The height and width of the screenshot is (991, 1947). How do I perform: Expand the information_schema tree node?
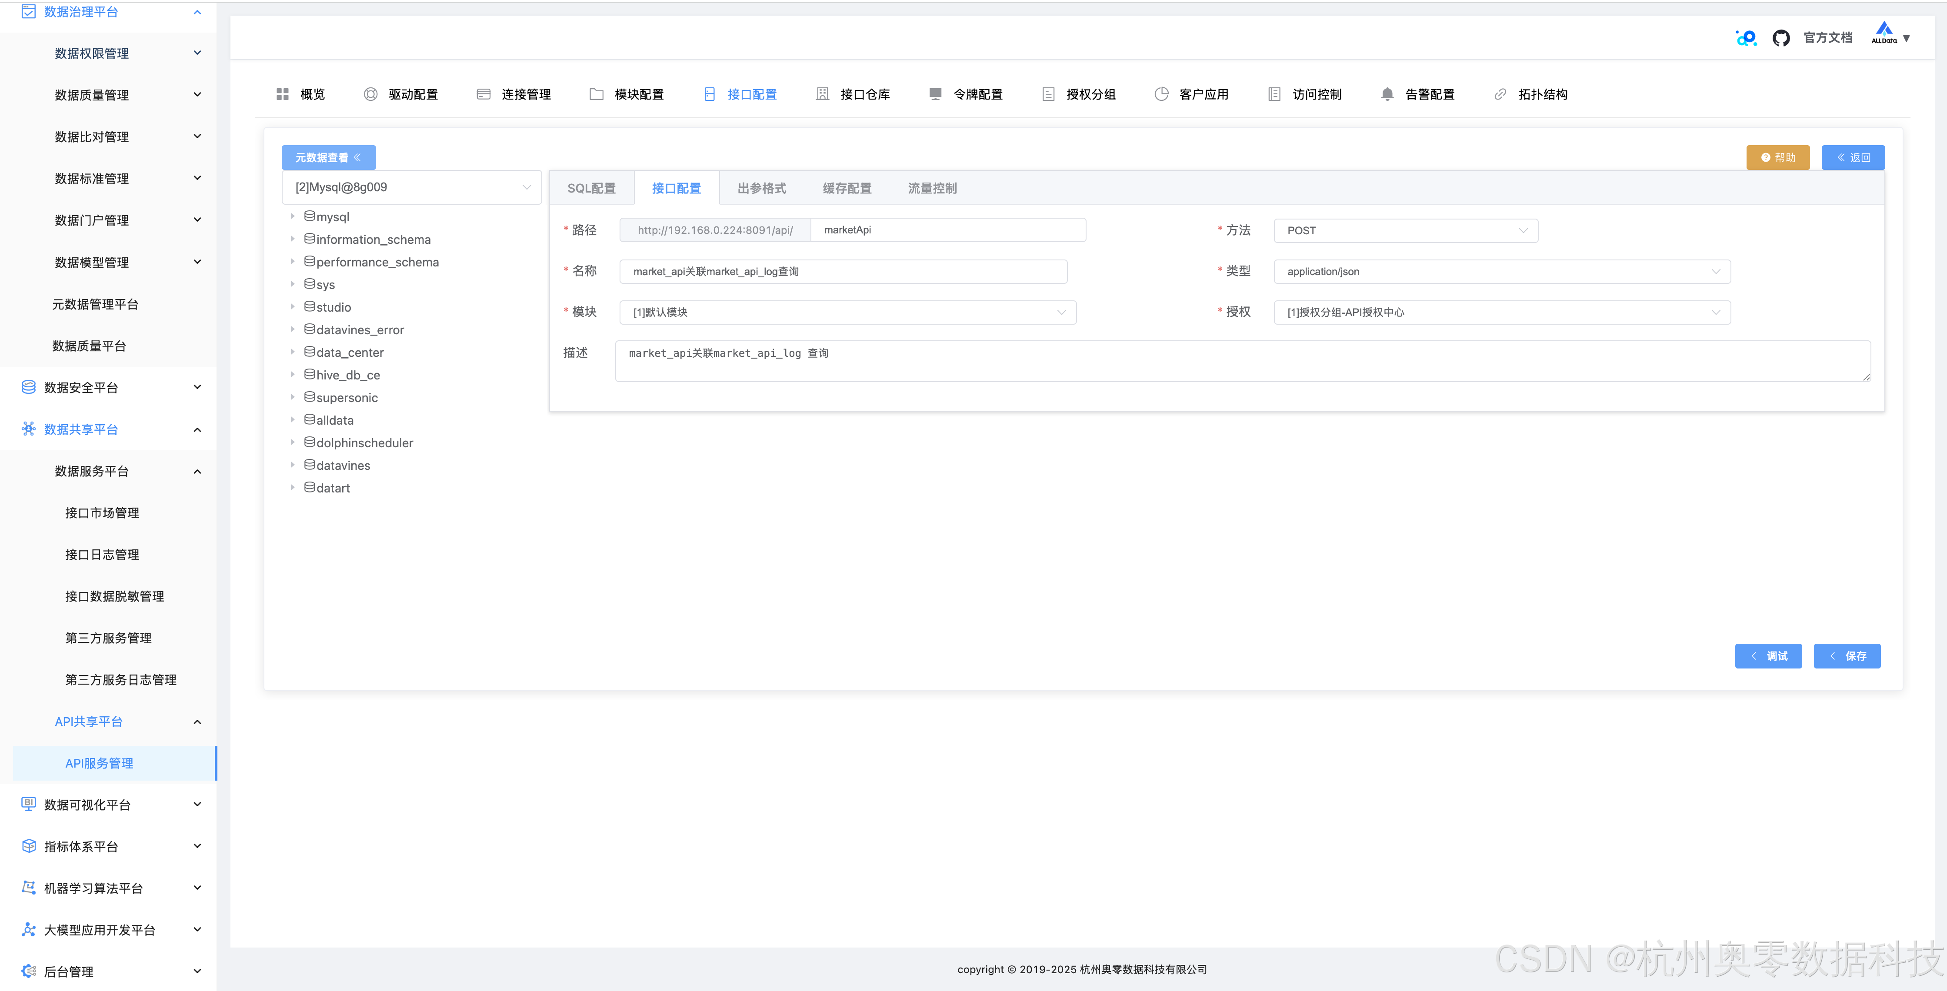[293, 239]
